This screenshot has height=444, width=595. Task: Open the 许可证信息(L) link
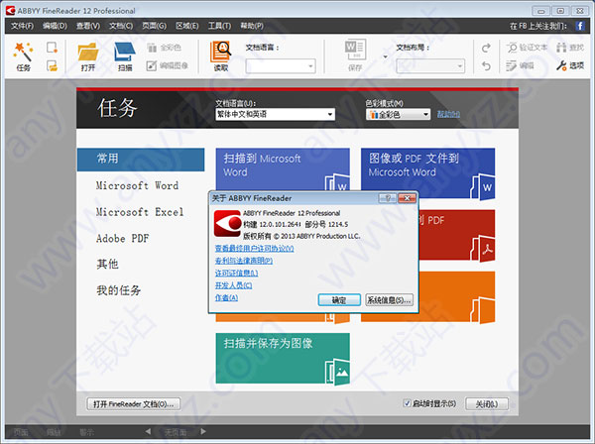tap(236, 273)
